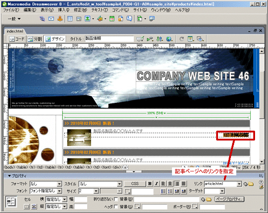Open the ターゲット dropdown
Image resolution: width=268 pixels, height=213 pixels.
222,191
